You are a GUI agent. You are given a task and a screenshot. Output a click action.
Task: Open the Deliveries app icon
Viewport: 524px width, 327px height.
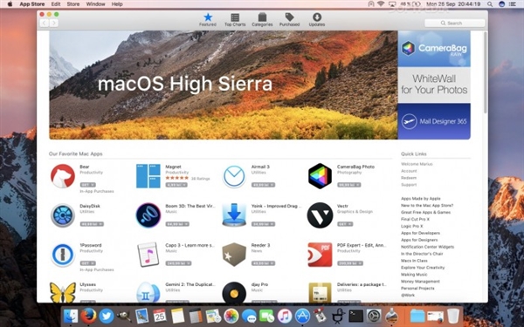[320, 293]
